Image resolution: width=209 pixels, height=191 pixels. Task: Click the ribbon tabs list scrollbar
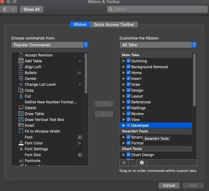coord(194,80)
